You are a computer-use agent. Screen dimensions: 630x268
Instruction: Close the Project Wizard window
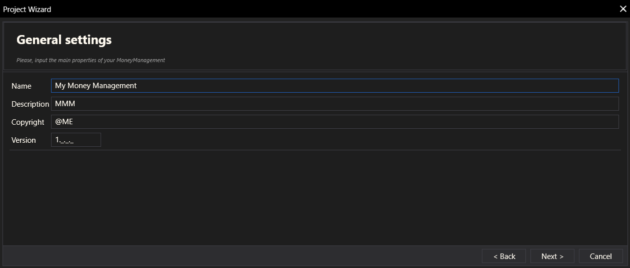click(622, 9)
